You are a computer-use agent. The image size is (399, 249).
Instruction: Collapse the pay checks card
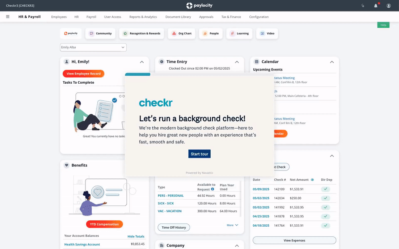332,156
